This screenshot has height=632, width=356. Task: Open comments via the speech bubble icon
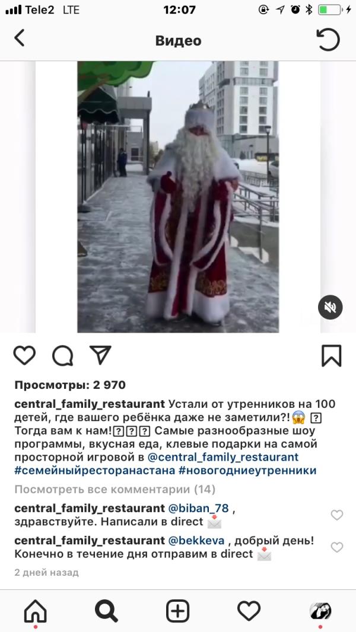[x=62, y=356]
